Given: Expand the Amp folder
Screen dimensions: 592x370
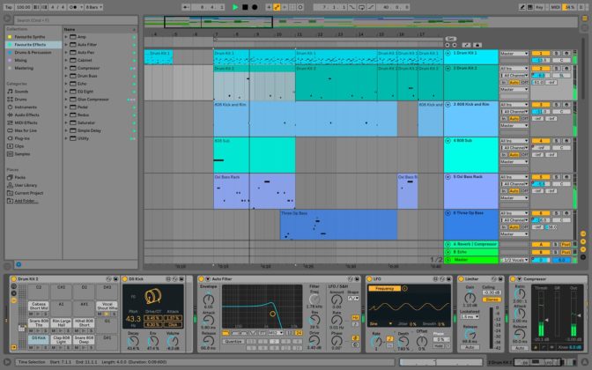Looking at the screenshot, I should [66, 37].
